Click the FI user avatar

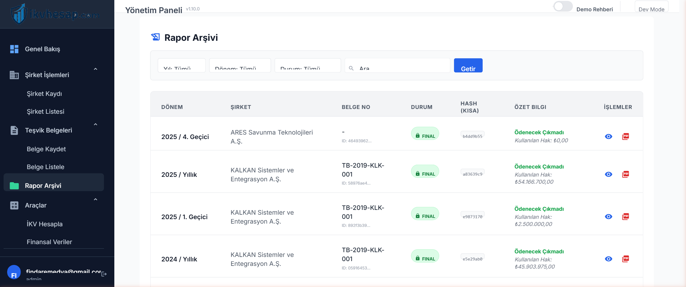point(14,272)
